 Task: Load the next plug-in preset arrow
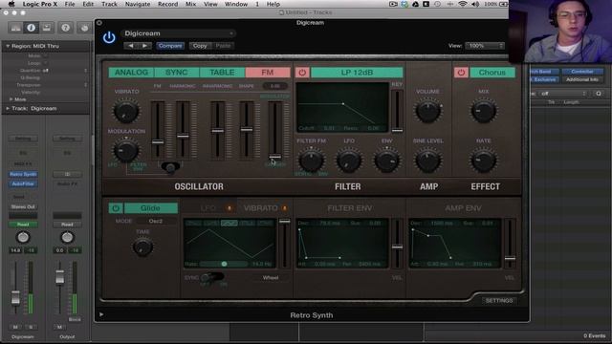click(x=144, y=46)
